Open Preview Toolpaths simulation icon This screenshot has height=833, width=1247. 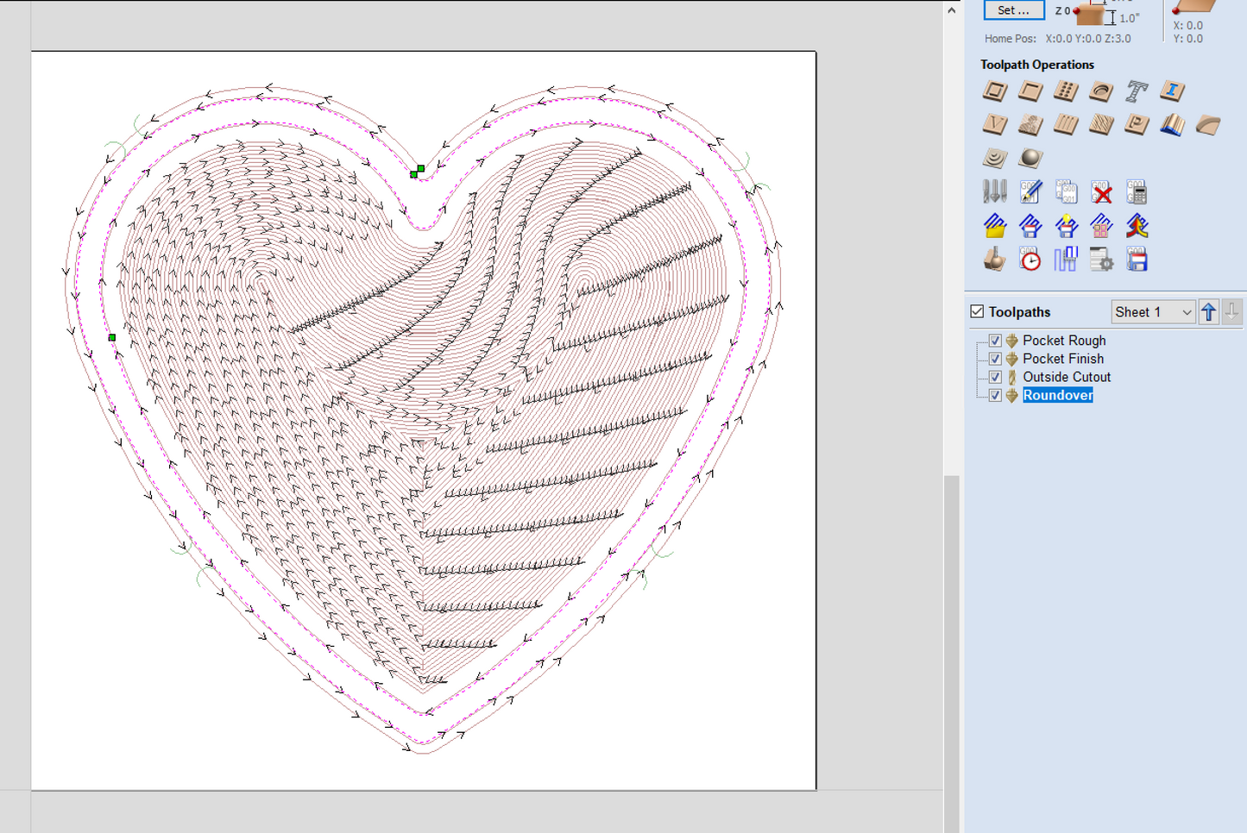(994, 260)
